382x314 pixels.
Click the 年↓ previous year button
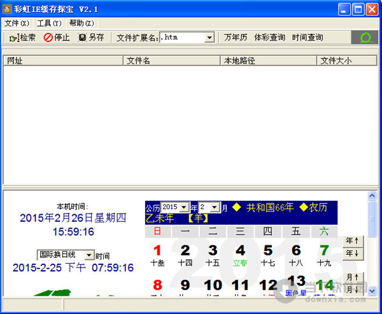(x=351, y=253)
